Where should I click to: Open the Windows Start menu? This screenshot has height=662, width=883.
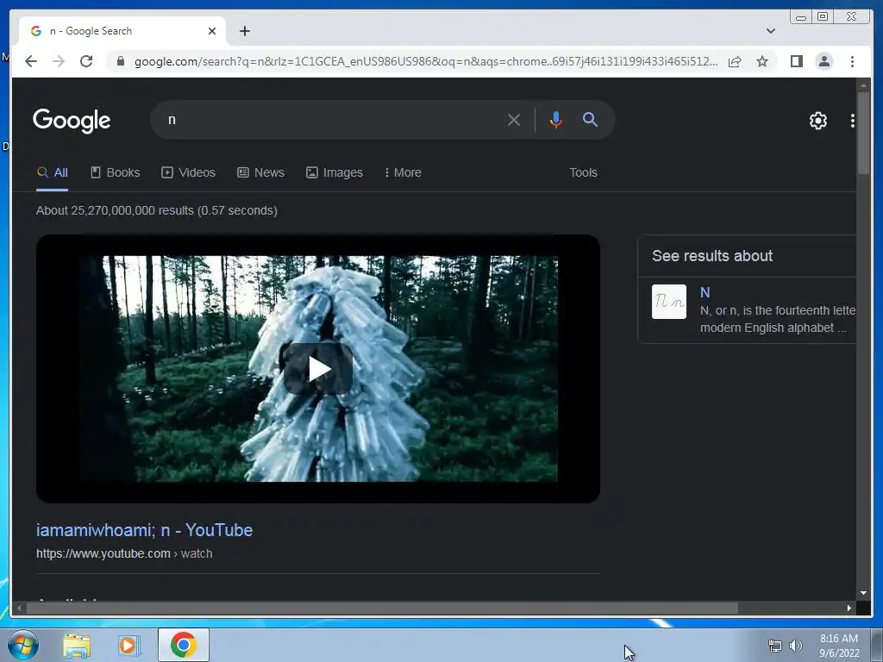[22, 645]
